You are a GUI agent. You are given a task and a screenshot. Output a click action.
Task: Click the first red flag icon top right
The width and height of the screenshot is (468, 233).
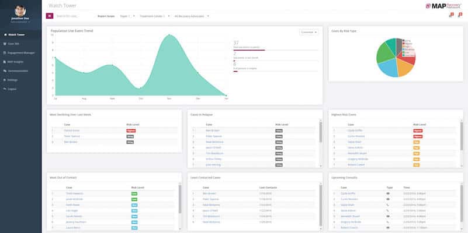451,15
